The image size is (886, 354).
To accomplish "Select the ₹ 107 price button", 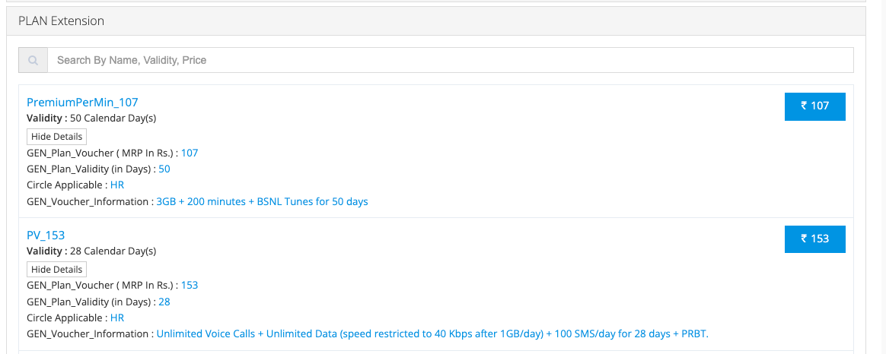I will click(x=814, y=106).
